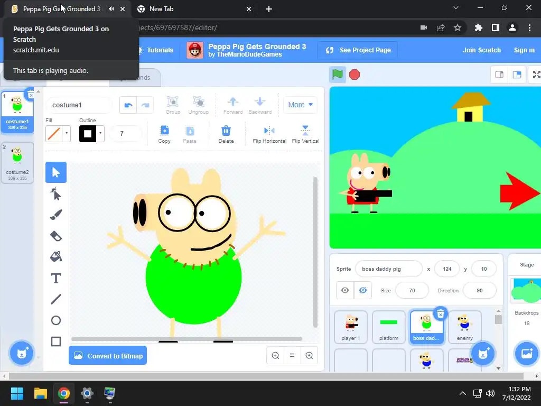Zoom out of the costume canvas
Image resolution: width=541 pixels, height=406 pixels.
[x=275, y=355]
